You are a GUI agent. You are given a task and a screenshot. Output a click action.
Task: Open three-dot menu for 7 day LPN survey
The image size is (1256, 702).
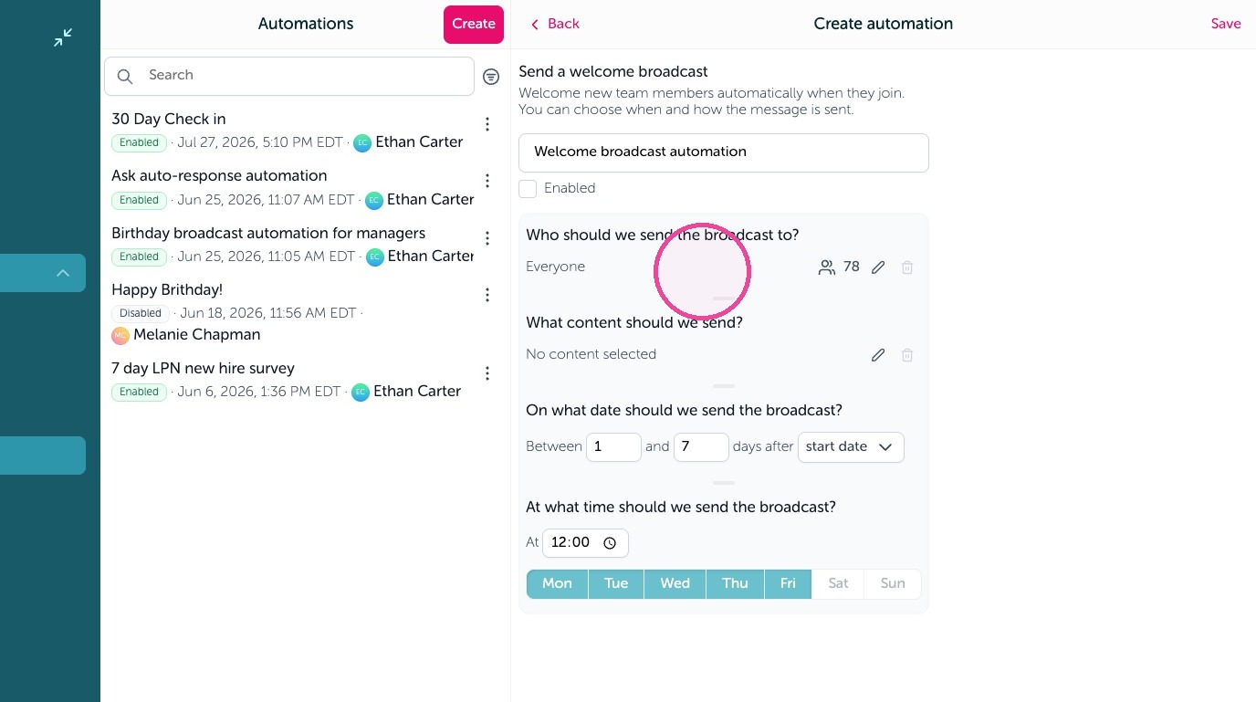tap(487, 373)
